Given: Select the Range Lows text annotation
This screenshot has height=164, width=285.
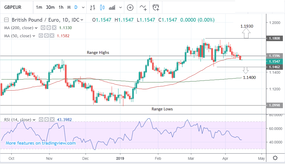Looking at the screenshot, I should pyautogui.click(x=162, y=109).
